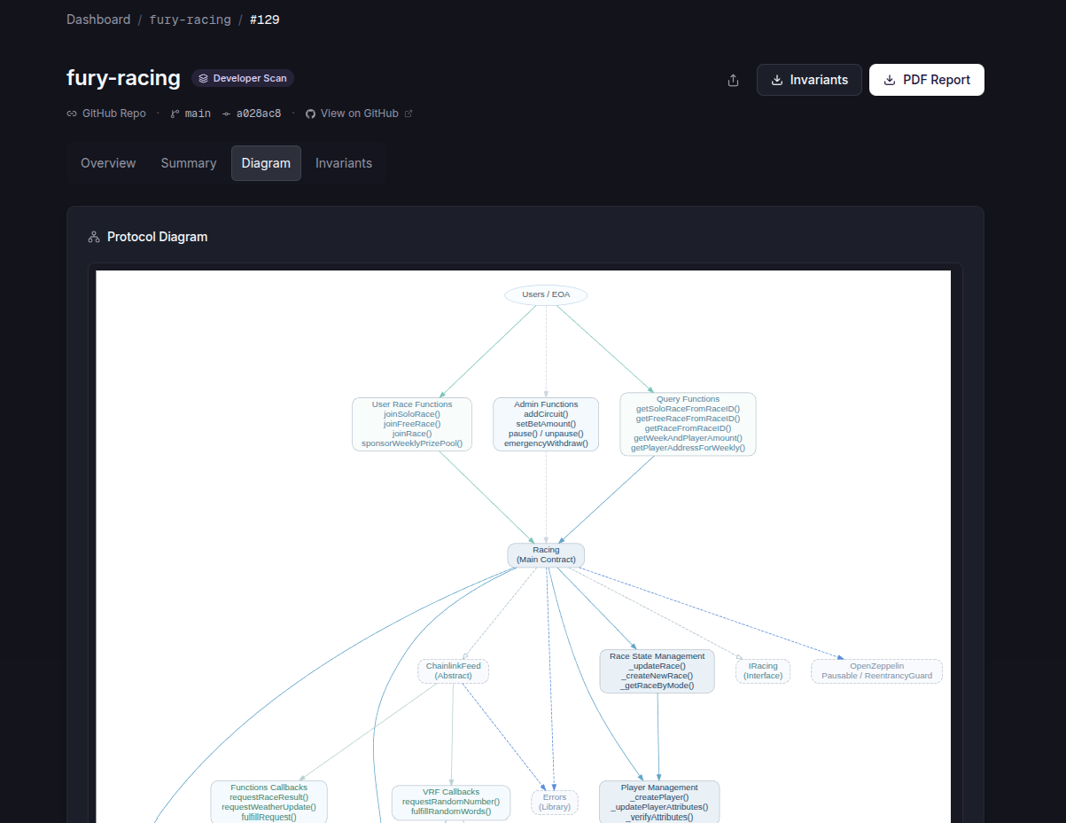Click the branch icon next to main
This screenshot has height=823, width=1066.
coord(175,114)
